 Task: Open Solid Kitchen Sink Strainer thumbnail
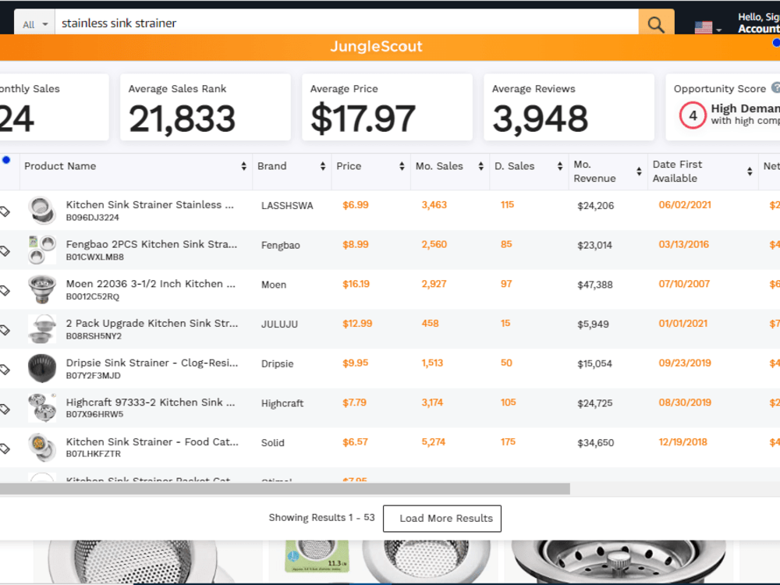tap(42, 447)
